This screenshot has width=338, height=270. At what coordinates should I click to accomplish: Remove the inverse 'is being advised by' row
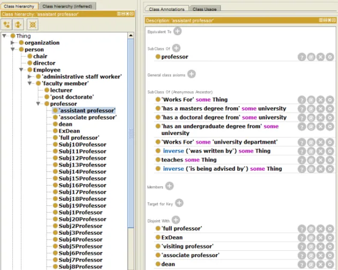coord(320,169)
